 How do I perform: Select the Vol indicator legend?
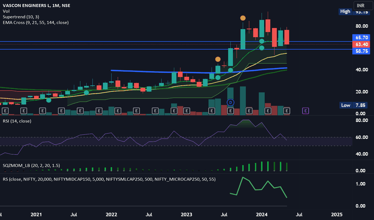[6, 11]
